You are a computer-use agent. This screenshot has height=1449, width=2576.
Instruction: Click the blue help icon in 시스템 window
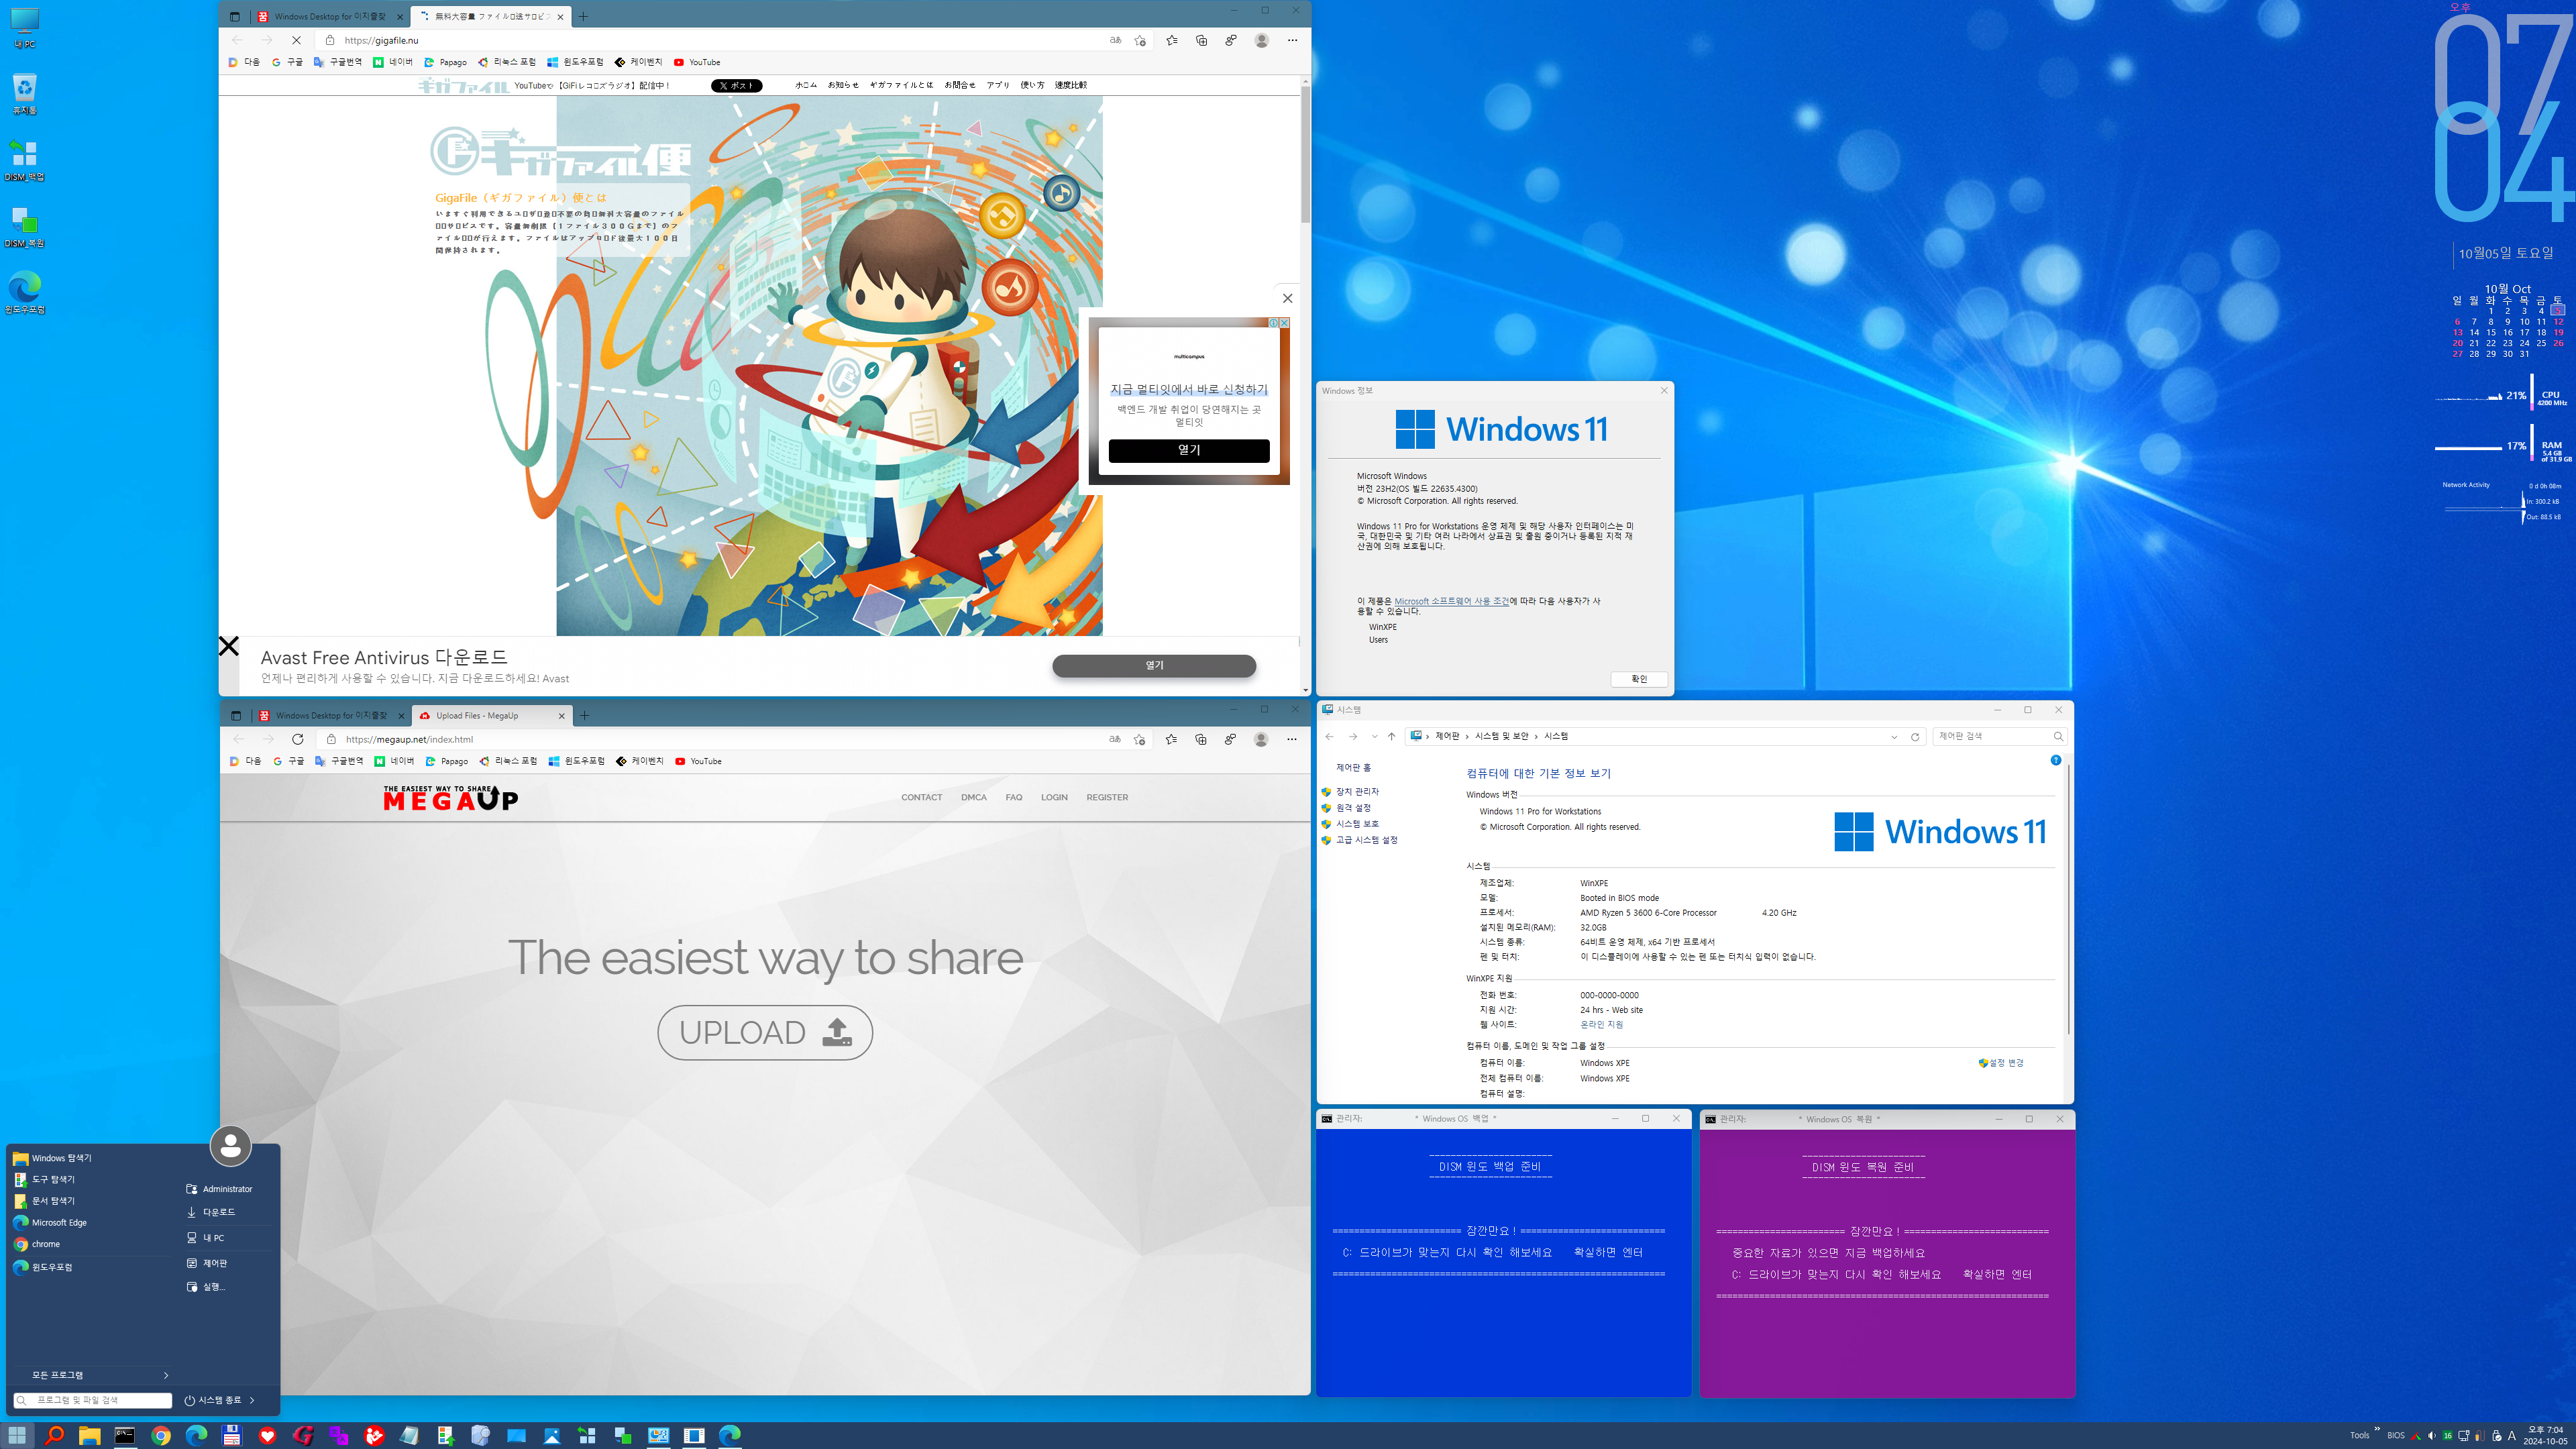click(x=2056, y=760)
